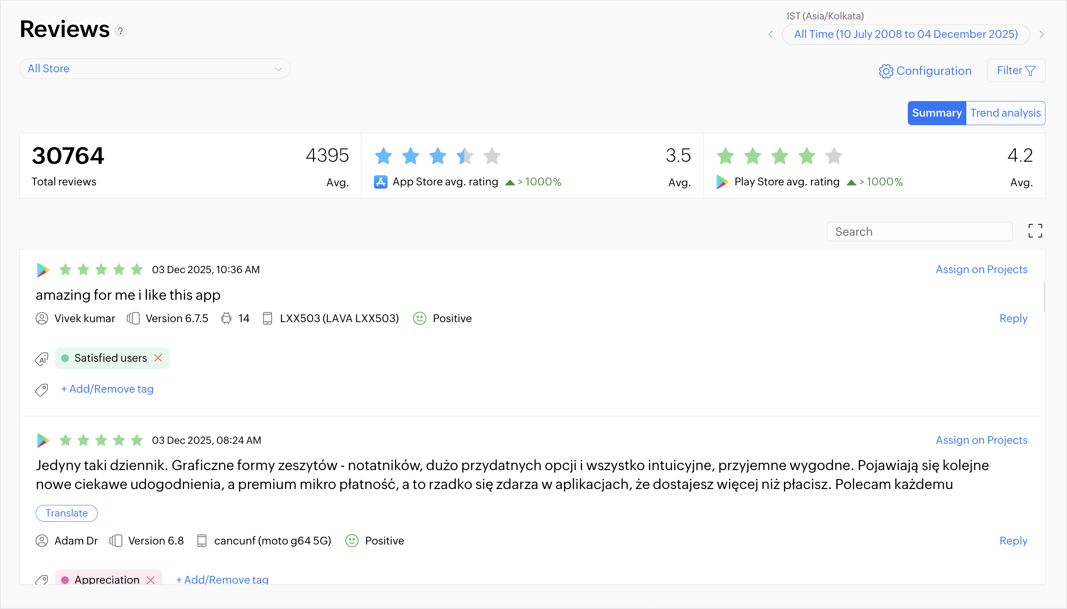Screen dimensions: 1067x609
Task: Click the AI tag icon
Action: 42,359
